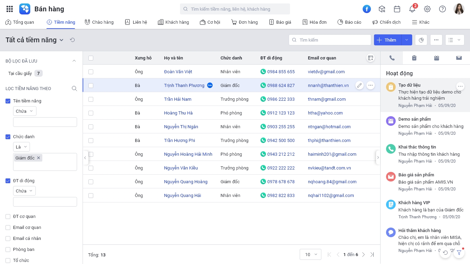Switch to the email activity tab icon

pos(459,58)
